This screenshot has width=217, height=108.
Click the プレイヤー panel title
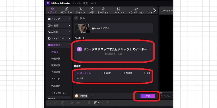click(167, 11)
